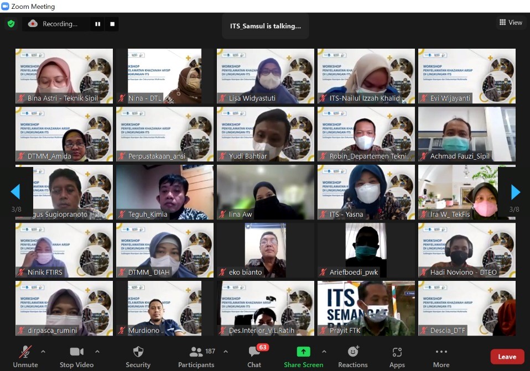This screenshot has width=530, height=371.
Task: Expand the Participants options arrow
Action: click(x=225, y=351)
